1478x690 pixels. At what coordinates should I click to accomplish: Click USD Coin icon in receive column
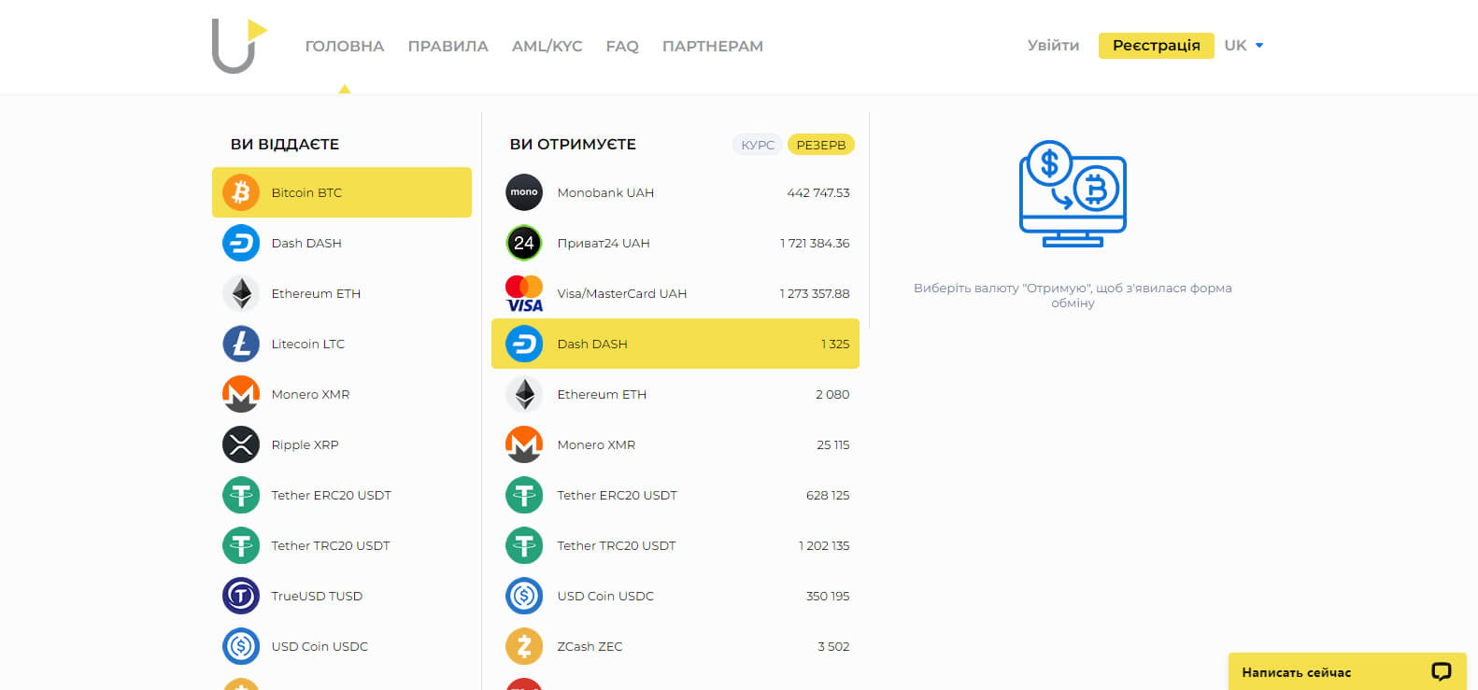tap(524, 596)
